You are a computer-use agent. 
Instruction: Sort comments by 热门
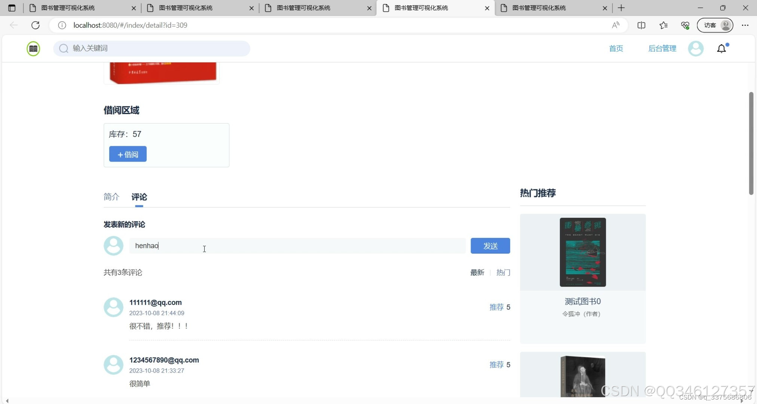[503, 273]
